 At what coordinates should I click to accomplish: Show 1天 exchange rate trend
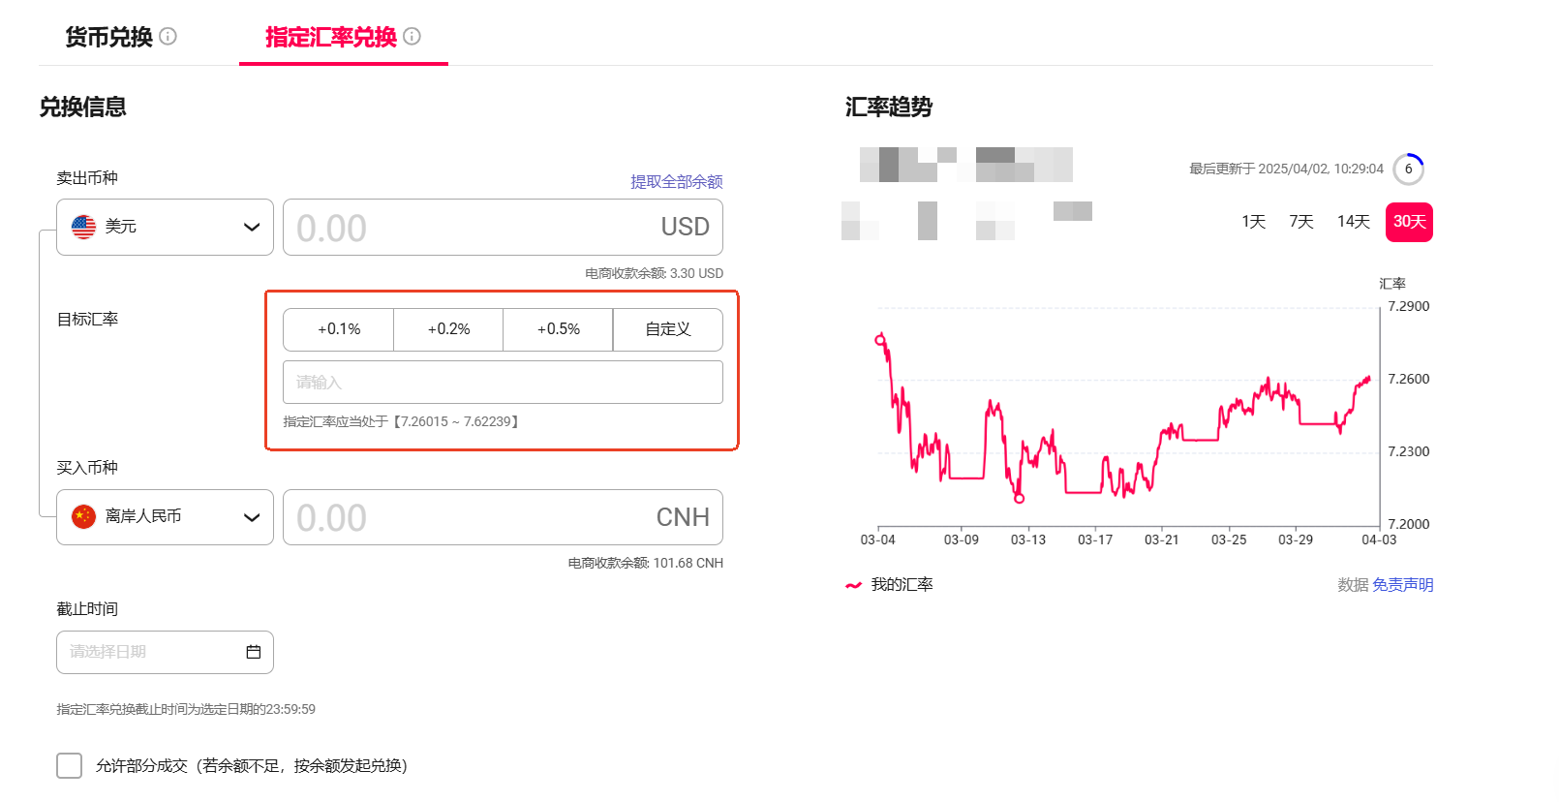pos(1254,222)
